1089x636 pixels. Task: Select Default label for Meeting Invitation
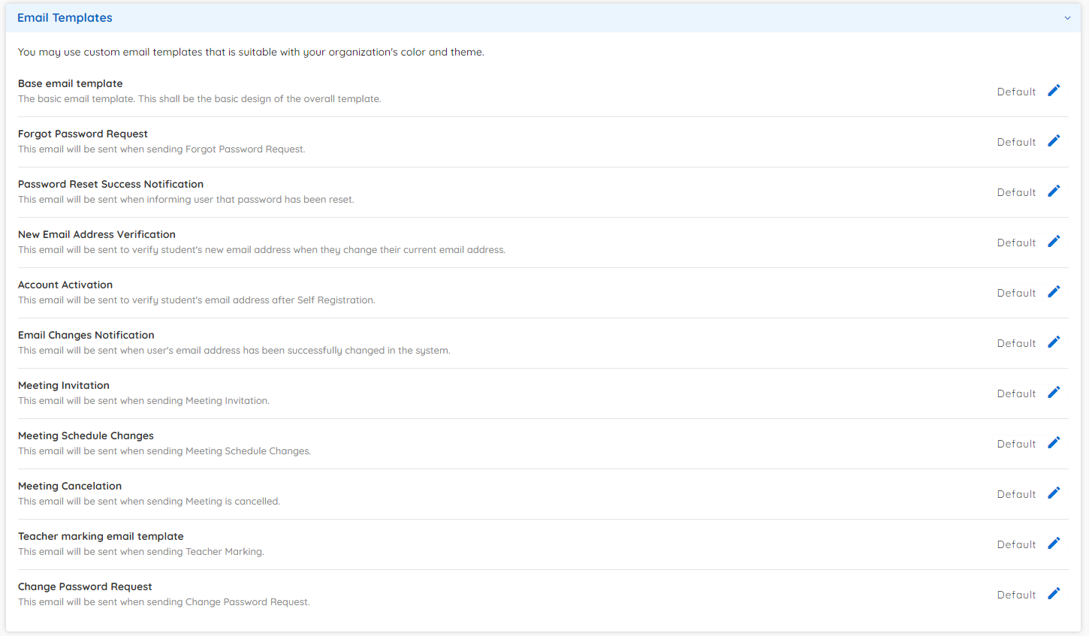[x=1016, y=393]
